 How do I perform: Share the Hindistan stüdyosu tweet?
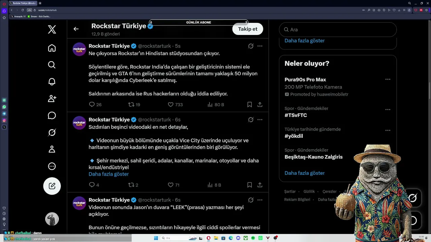pyautogui.click(x=260, y=105)
